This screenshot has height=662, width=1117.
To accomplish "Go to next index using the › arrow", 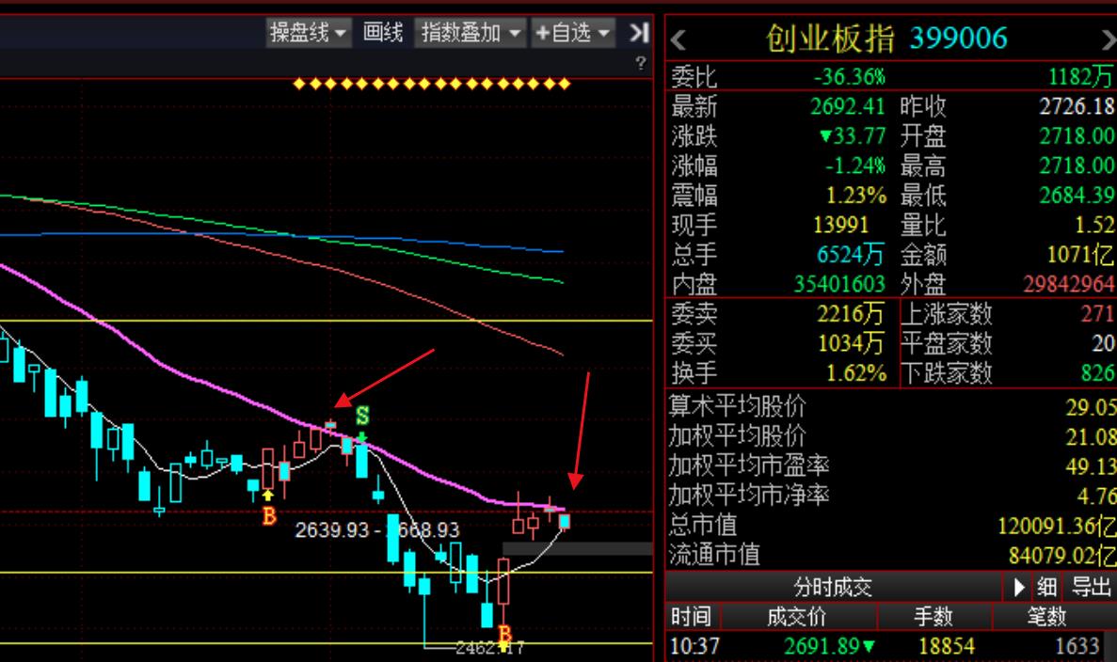I will [x=1109, y=39].
